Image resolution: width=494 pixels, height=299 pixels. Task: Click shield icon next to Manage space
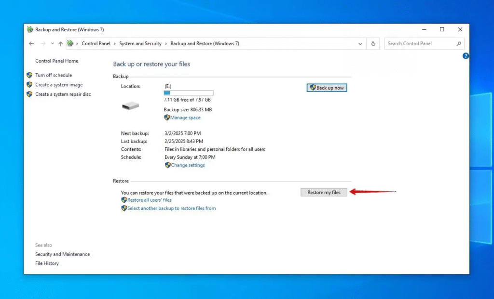point(167,117)
